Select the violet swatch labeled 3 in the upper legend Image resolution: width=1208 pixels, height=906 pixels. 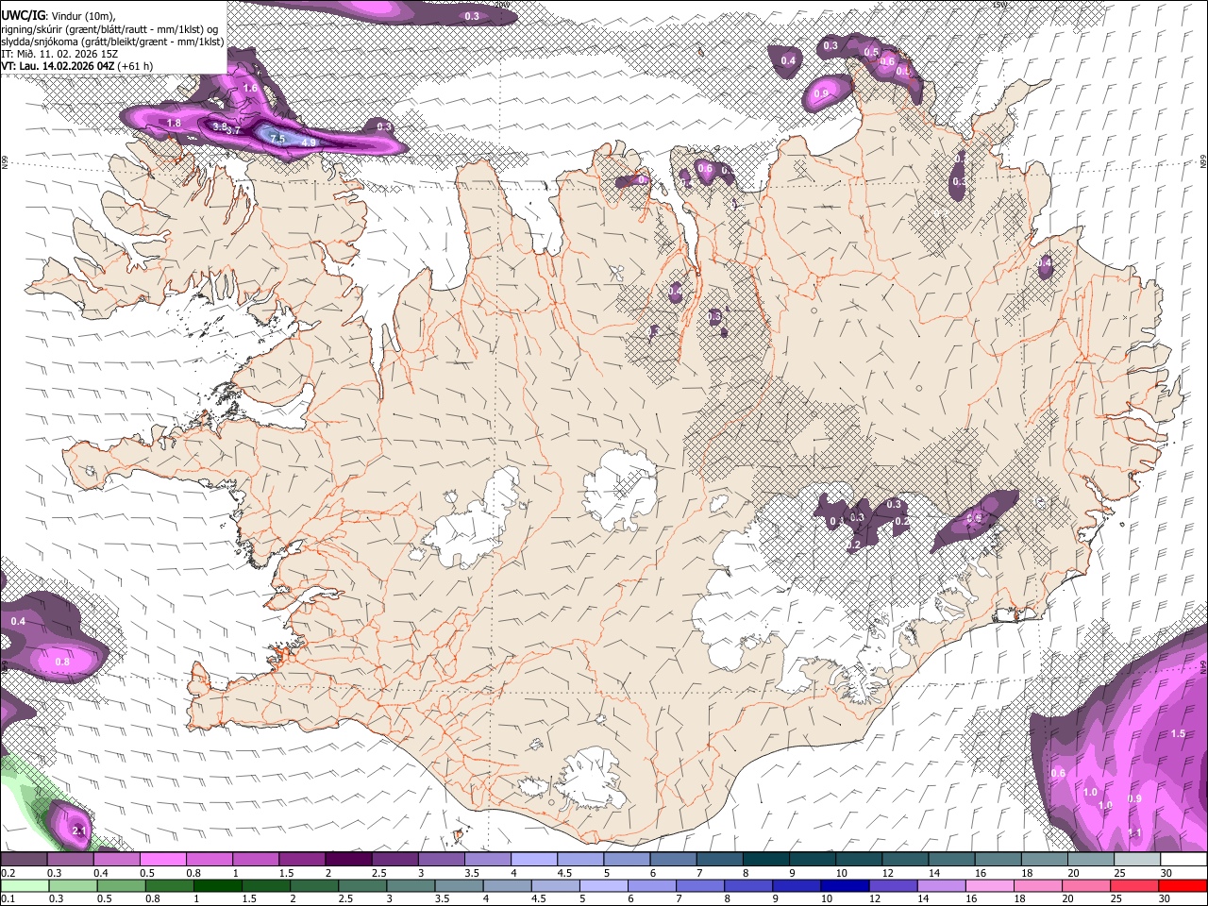click(x=440, y=860)
